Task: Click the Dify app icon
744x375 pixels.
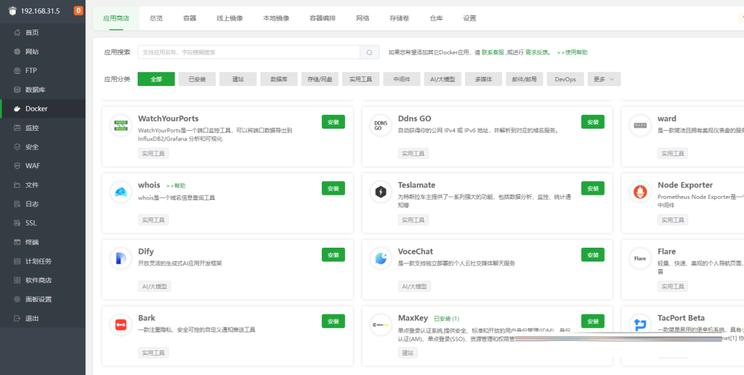Action: [x=121, y=259]
